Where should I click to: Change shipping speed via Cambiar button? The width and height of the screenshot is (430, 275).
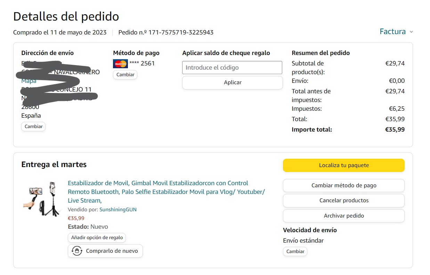[x=295, y=251]
